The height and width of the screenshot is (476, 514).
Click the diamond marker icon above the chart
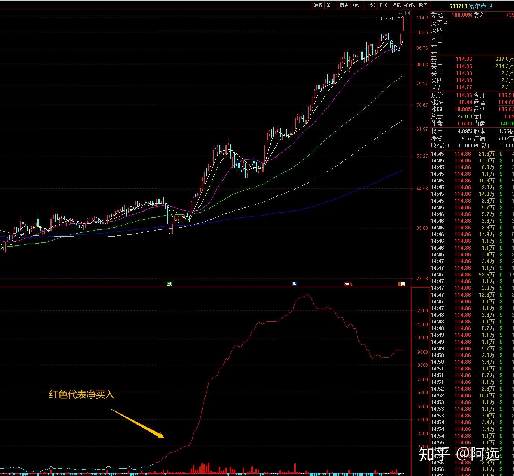(x=401, y=13)
